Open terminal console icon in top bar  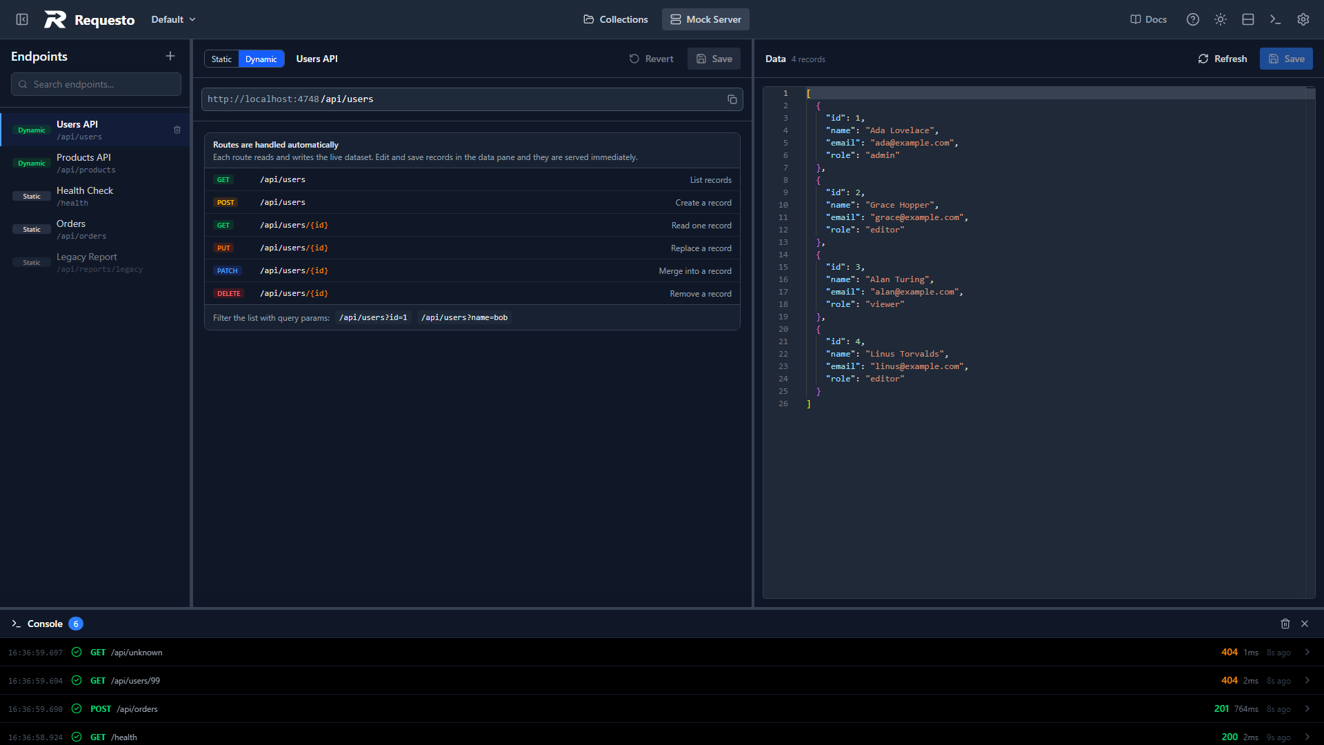pos(1276,19)
